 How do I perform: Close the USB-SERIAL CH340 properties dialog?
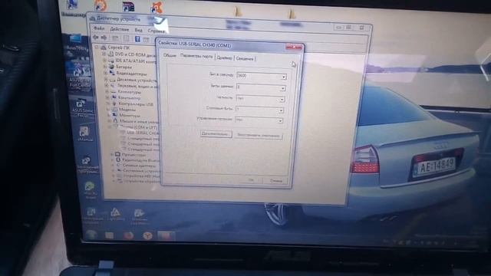pyautogui.click(x=294, y=47)
